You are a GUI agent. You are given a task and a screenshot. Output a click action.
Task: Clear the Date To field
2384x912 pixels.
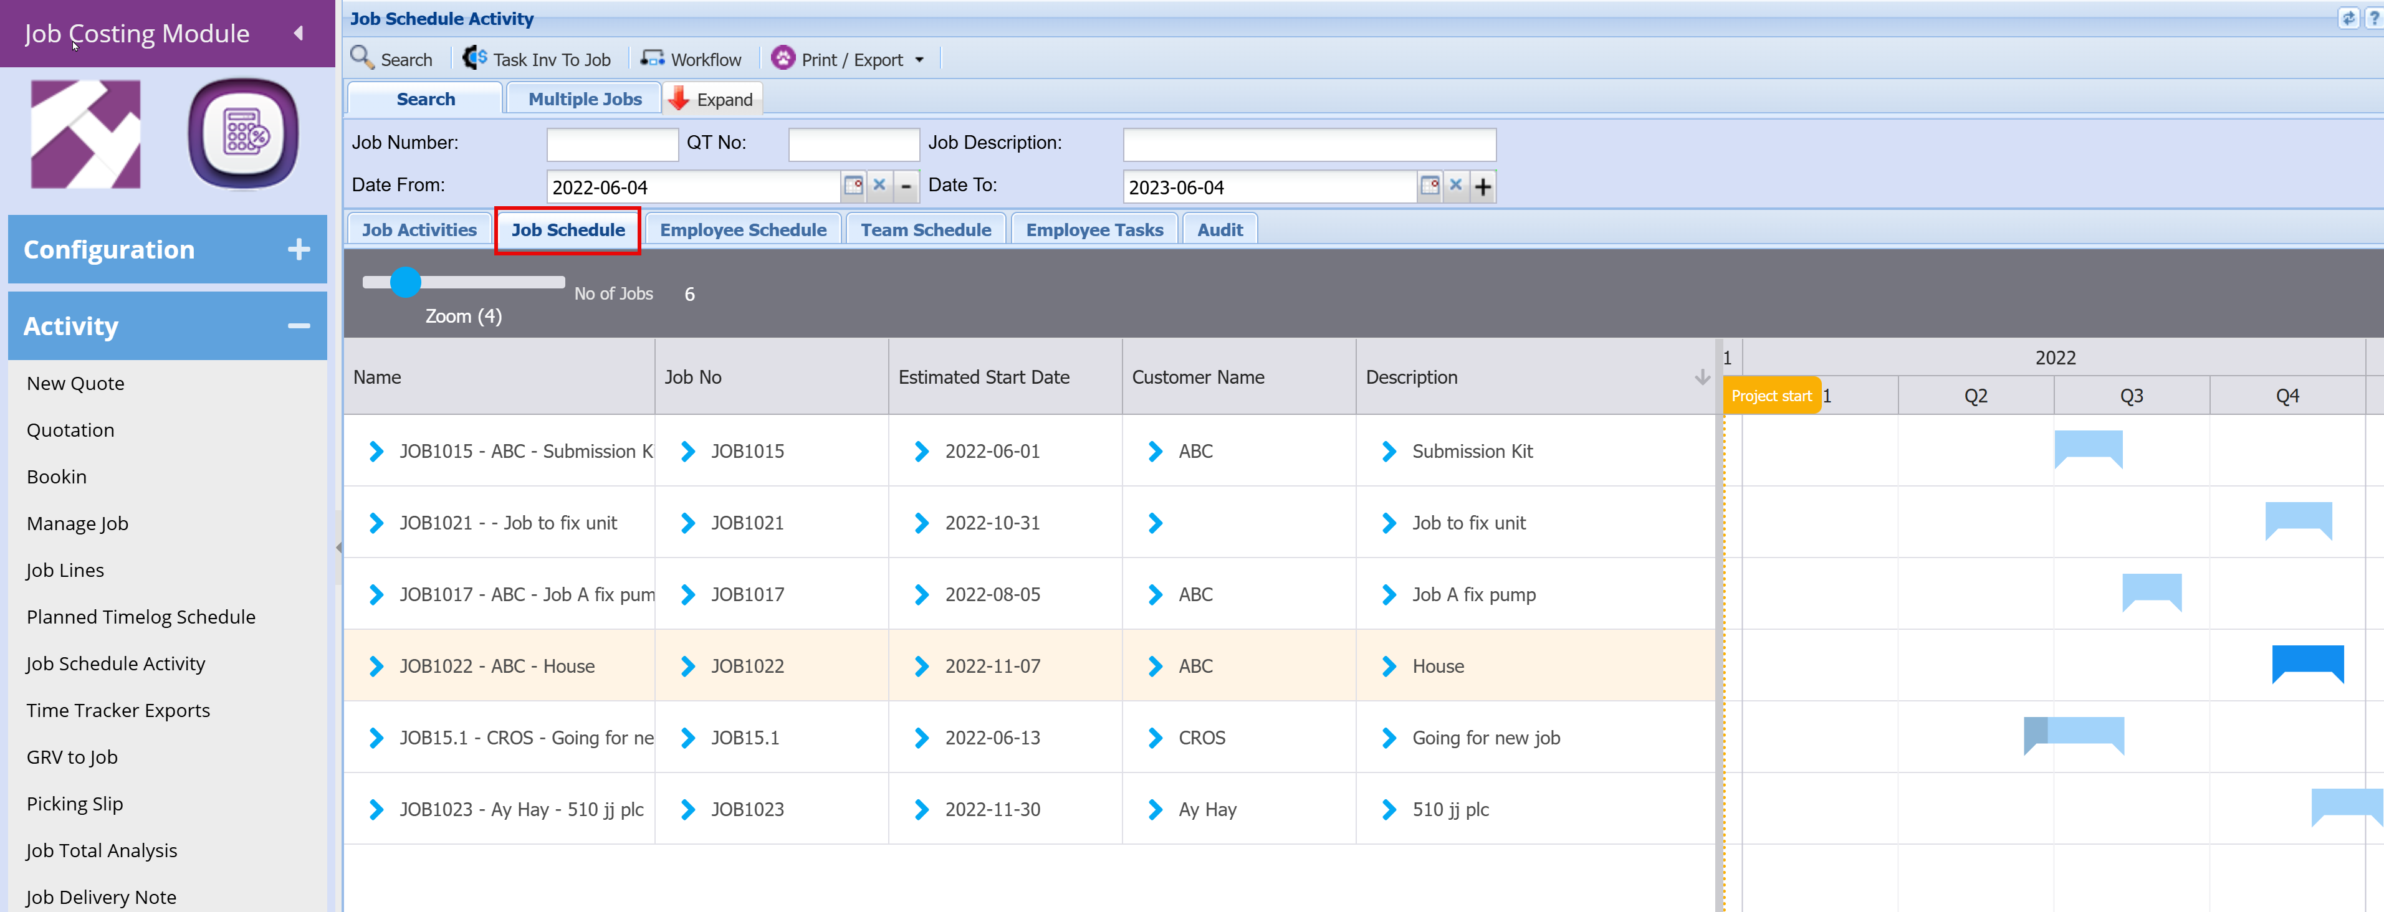[1456, 186]
